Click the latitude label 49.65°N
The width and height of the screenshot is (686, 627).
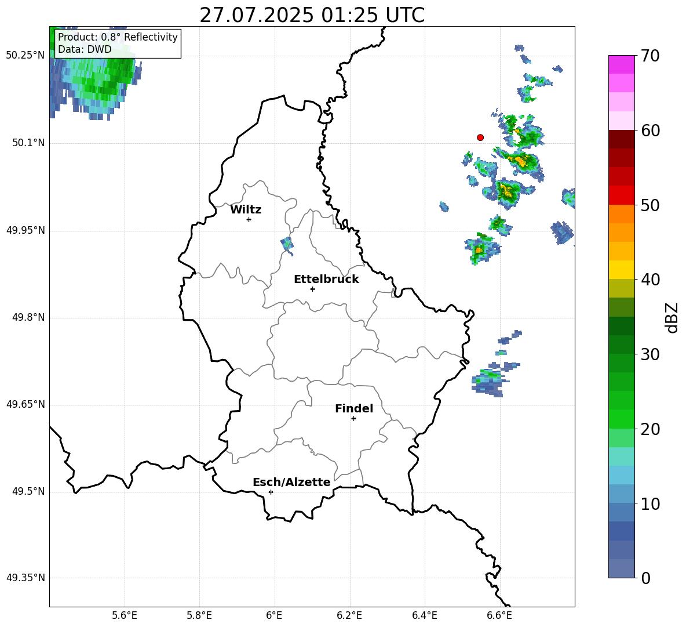click(25, 404)
